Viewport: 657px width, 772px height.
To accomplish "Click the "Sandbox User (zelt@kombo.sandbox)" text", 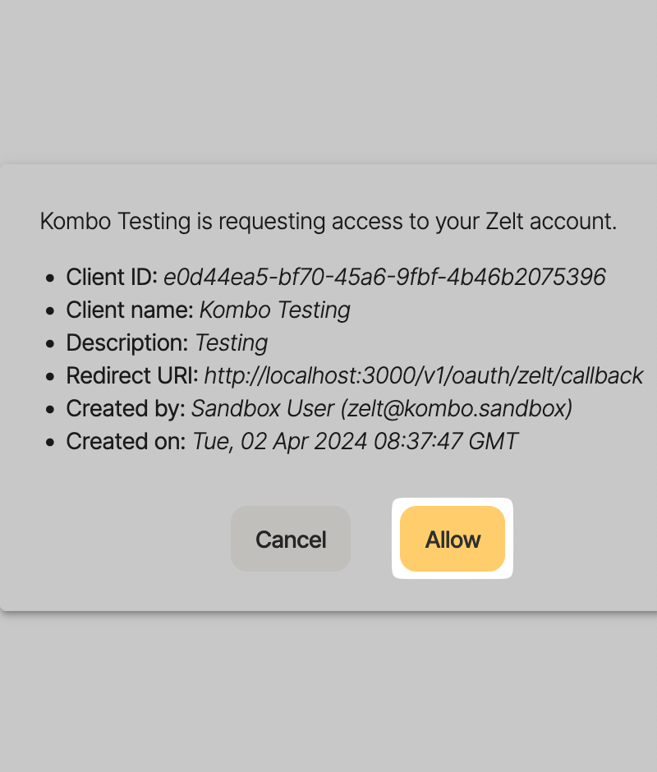I will pyautogui.click(x=382, y=409).
